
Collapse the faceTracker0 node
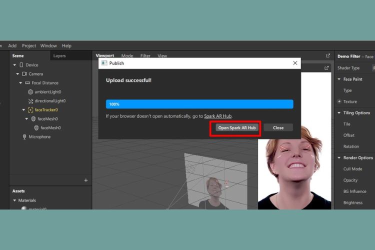pyautogui.click(x=23, y=110)
